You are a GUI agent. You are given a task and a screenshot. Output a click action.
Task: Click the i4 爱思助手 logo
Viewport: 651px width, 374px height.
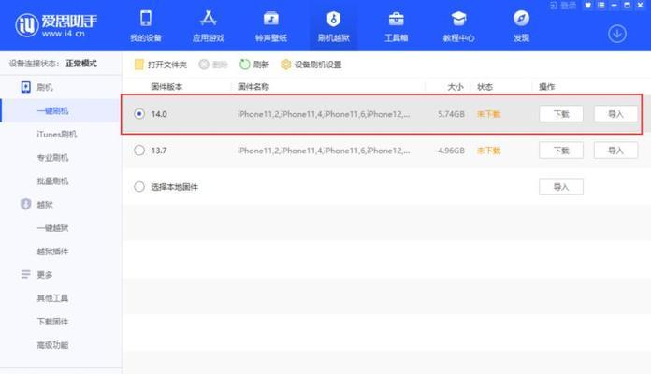pos(56,25)
